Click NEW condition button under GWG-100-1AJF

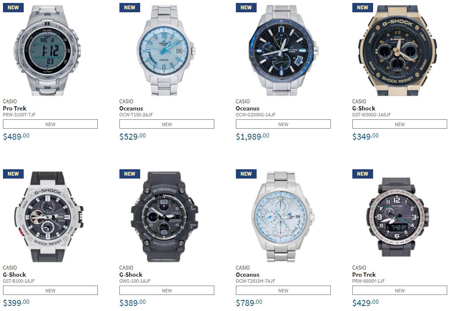pyautogui.click(x=167, y=290)
